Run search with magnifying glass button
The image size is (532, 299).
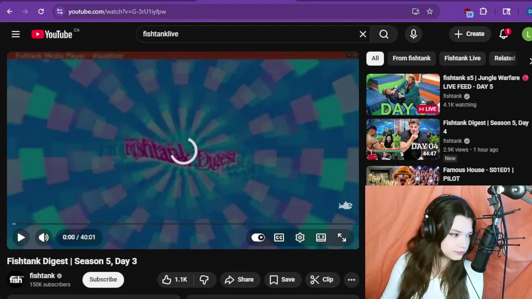pyautogui.click(x=384, y=34)
